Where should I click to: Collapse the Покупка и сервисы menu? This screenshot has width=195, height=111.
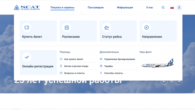pyautogui.click(x=62, y=8)
